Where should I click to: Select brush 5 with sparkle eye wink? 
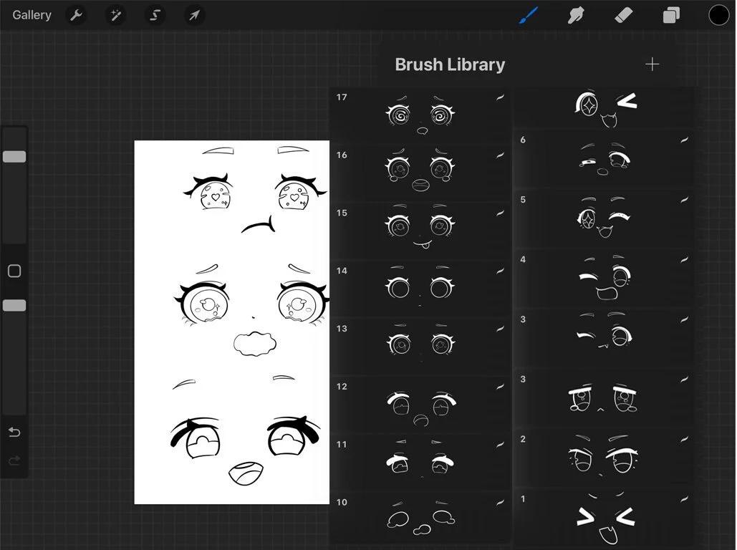click(604, 220)
